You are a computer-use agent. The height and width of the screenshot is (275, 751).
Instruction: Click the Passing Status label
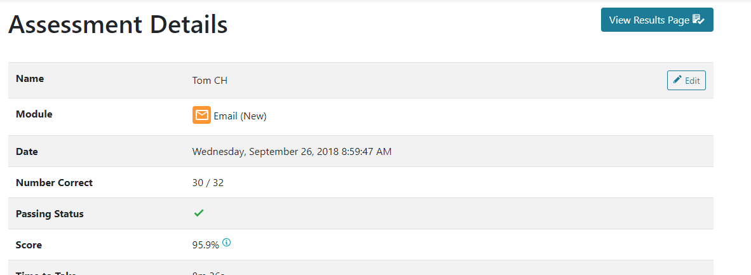pos(50,213)
